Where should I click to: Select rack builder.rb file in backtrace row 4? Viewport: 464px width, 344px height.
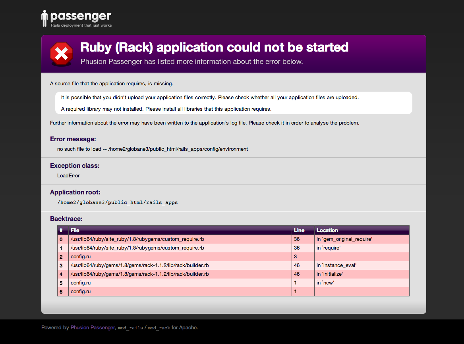pos(140,274)
